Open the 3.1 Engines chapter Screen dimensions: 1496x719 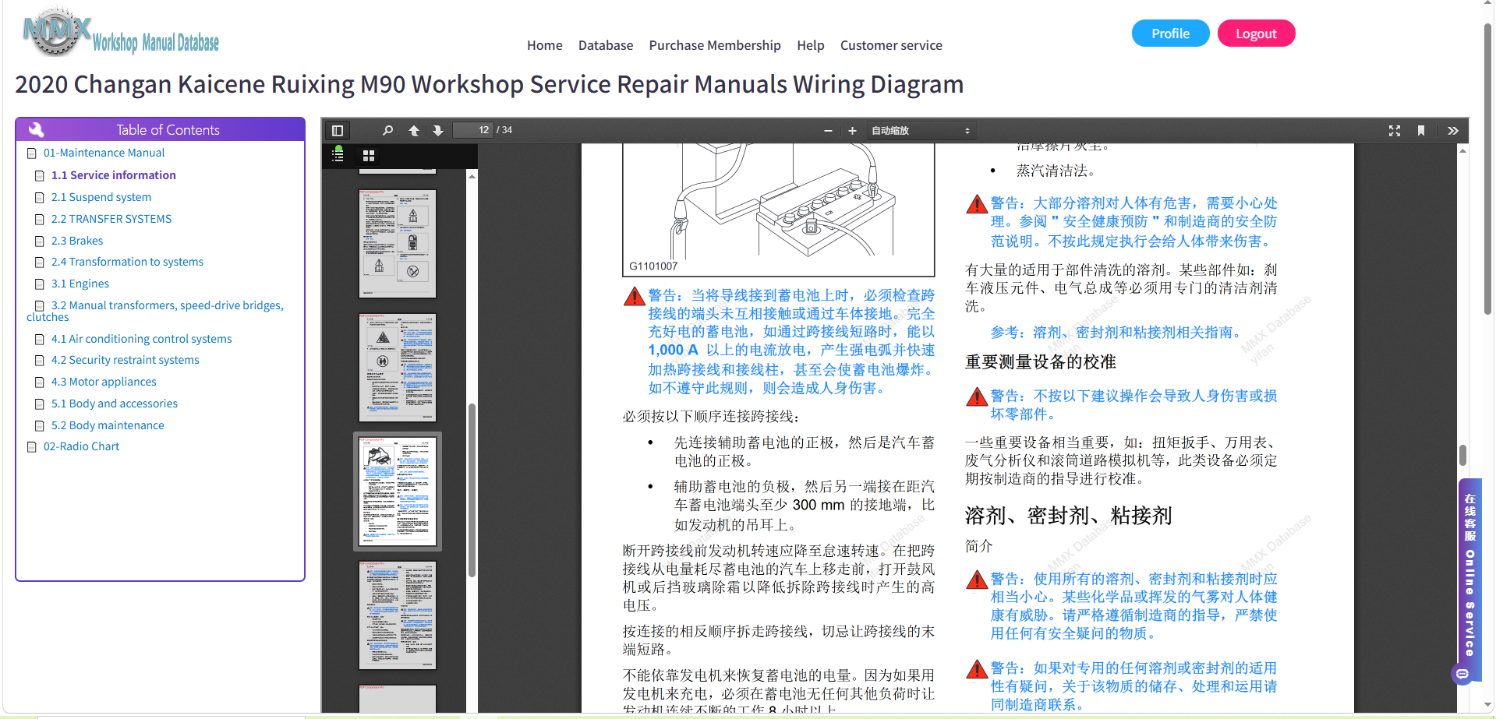coord(80,284)
